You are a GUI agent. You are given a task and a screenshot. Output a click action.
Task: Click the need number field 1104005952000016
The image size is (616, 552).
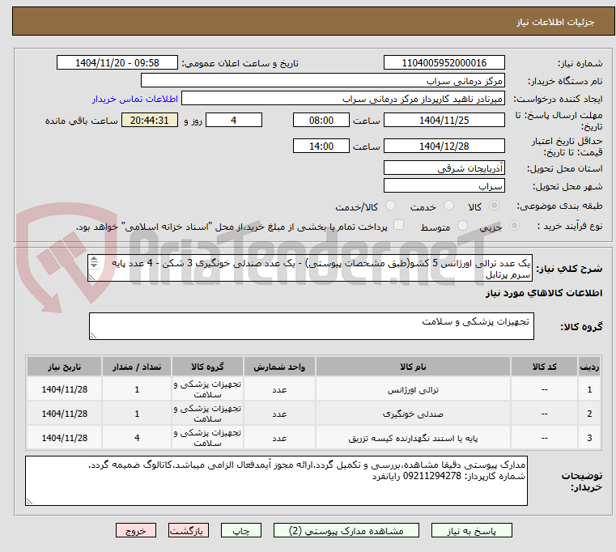click(444, 63)
